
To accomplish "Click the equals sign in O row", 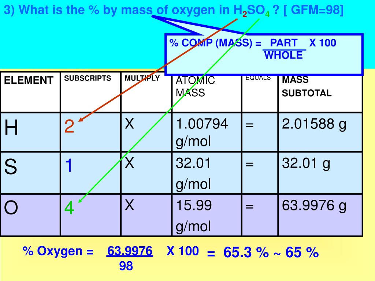I will [260, 215].
